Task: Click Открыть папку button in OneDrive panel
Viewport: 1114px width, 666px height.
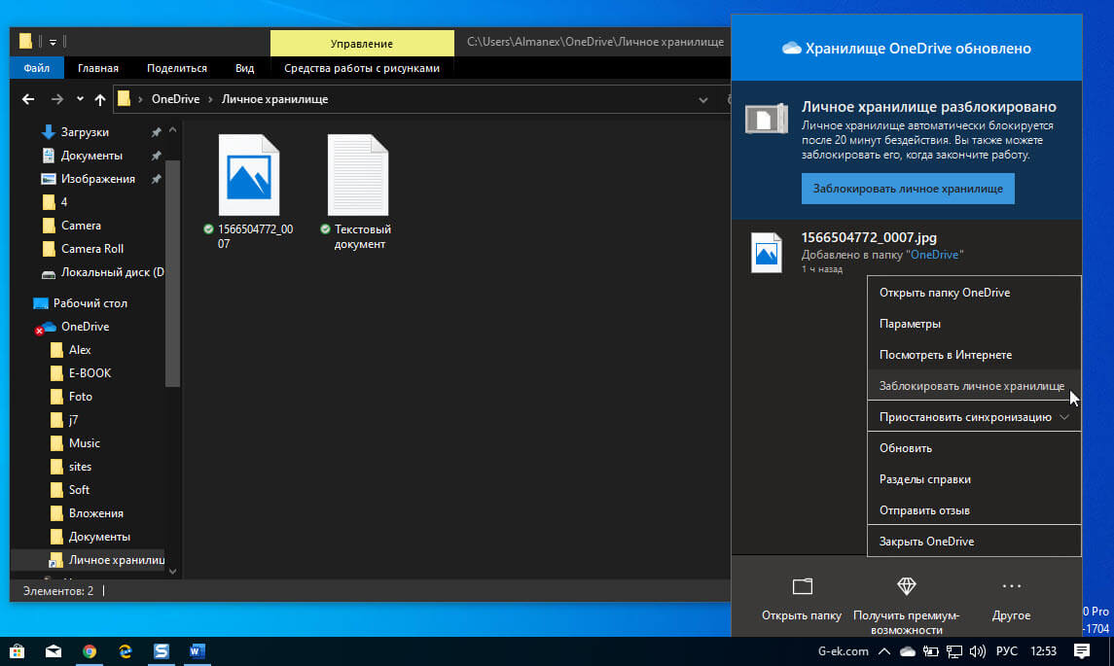Action: 802,600
